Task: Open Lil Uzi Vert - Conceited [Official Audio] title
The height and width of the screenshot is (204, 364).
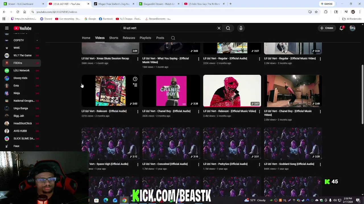Action: 165,164
